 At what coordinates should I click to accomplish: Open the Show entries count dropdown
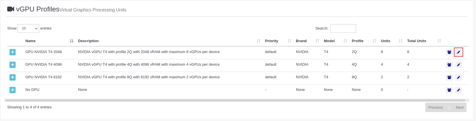[28, 28]
